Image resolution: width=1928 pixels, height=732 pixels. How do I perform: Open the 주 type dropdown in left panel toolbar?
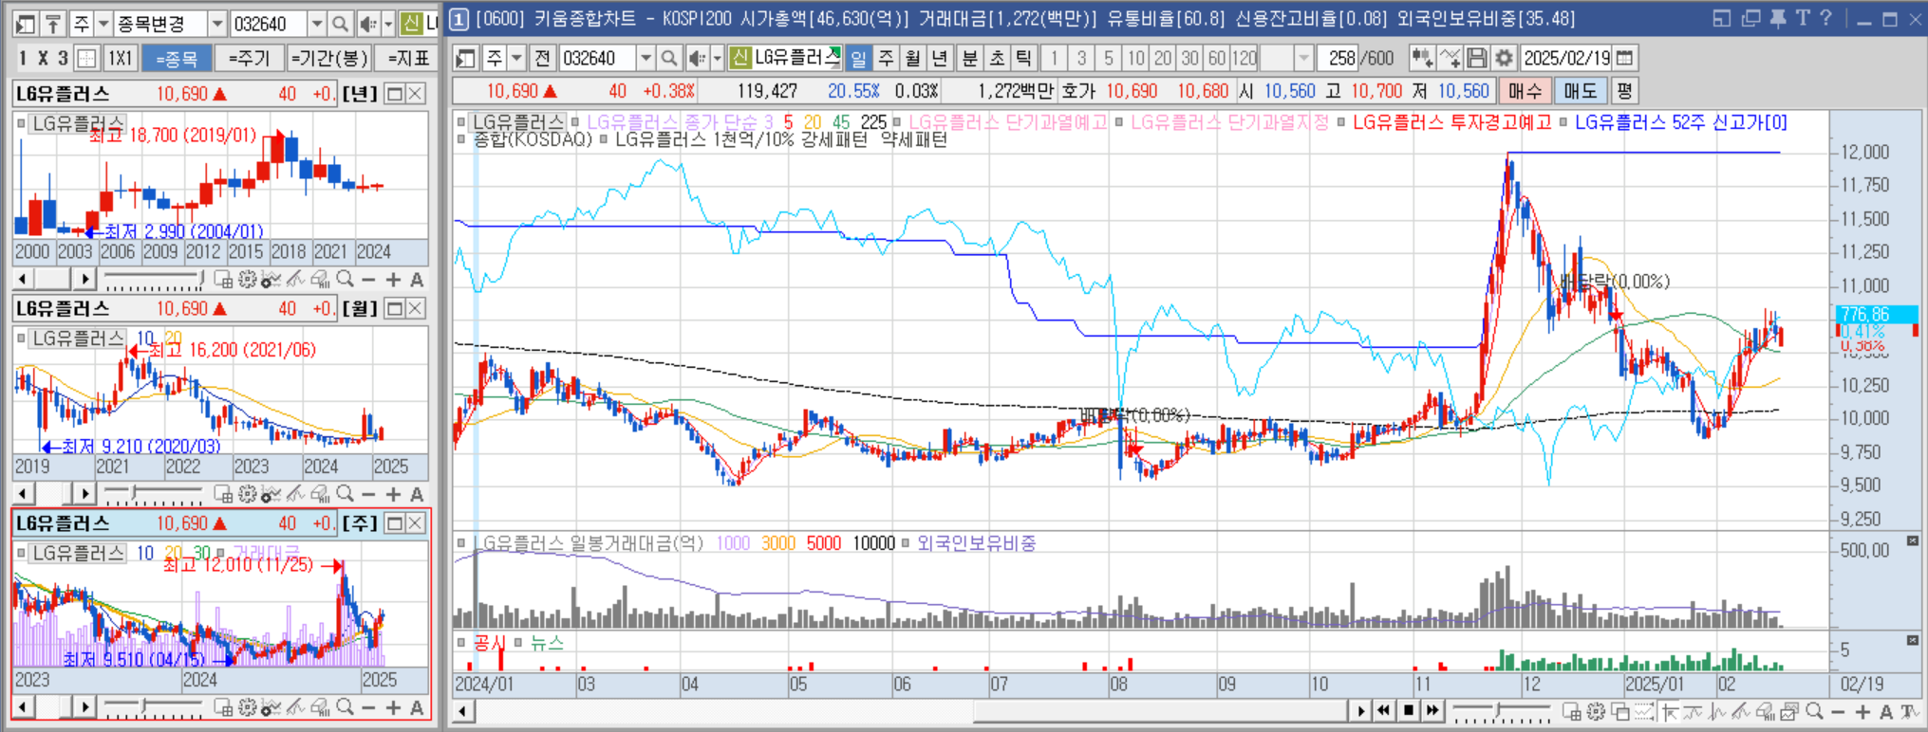pyautogui.click(x=104, y=24)
